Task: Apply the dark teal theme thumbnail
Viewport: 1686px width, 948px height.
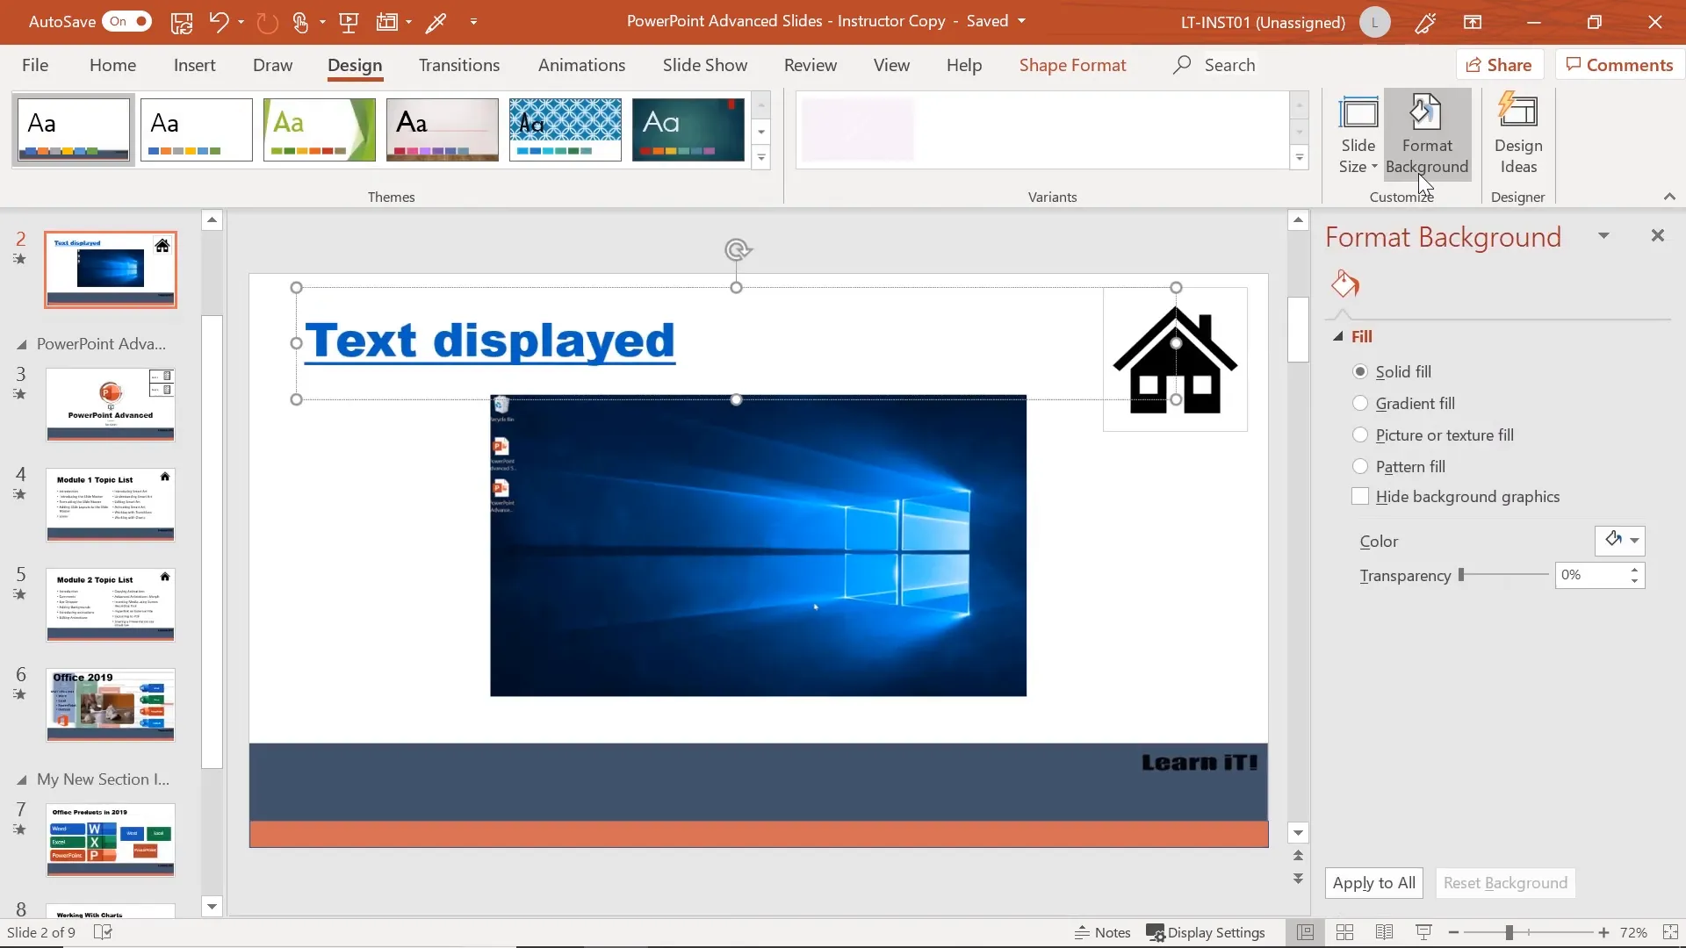Action: coord(688,130)
